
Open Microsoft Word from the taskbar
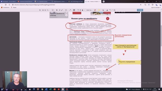tap(46, 89)
